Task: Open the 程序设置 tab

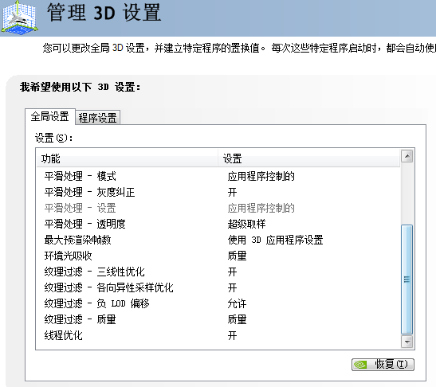Action: (x=97, y=118)
